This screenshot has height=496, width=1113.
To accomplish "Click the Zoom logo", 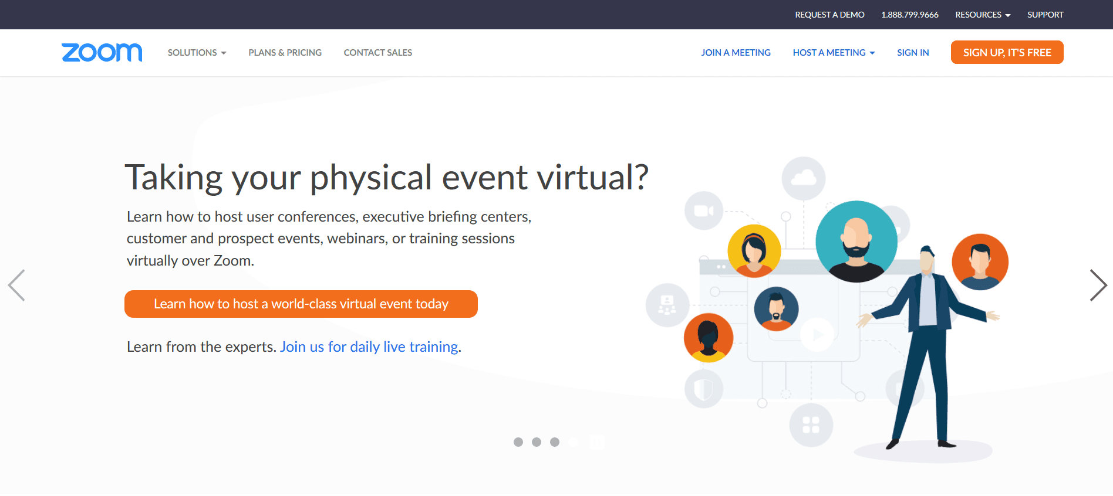I will (x=102, y=52).
